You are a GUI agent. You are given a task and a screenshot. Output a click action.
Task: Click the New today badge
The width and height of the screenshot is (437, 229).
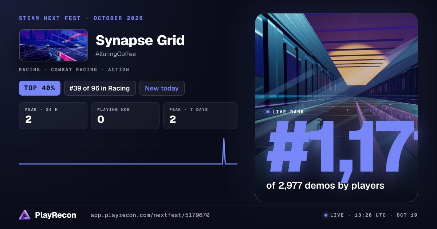point(162,88)
